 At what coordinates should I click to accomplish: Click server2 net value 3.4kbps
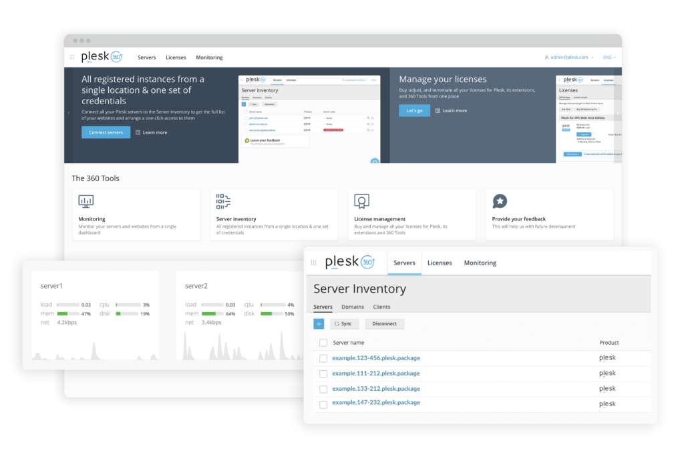[x=211, y=323]
